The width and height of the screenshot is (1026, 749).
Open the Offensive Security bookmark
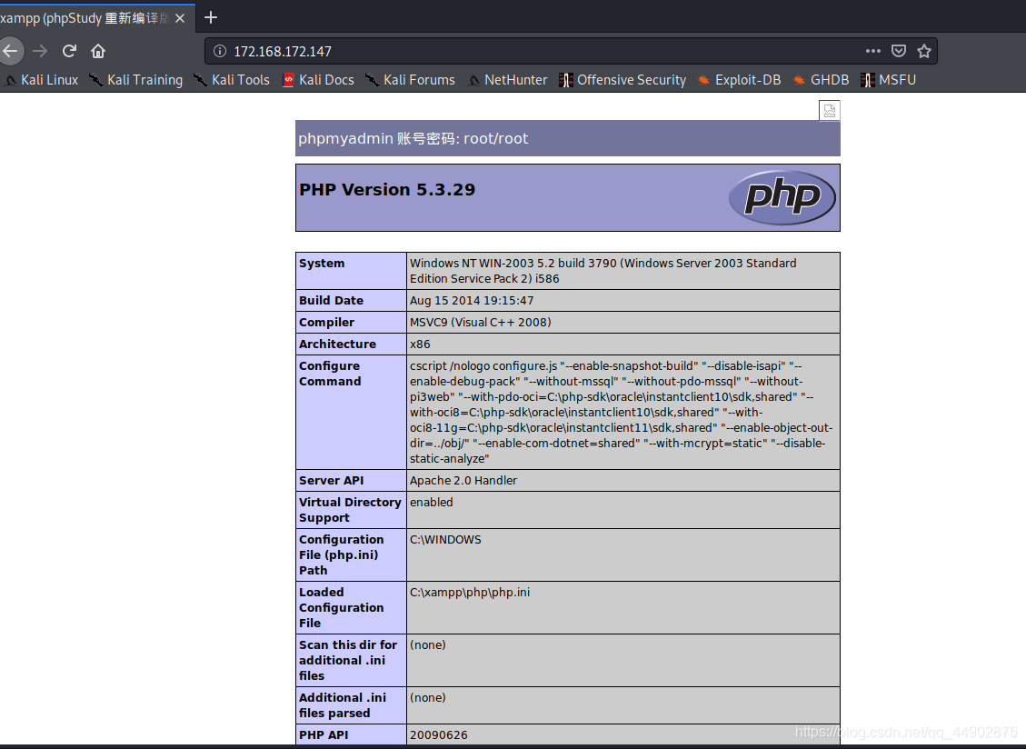[623, 80]
